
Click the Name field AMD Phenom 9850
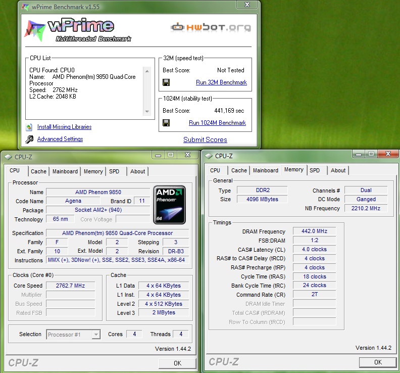(98, 192)
